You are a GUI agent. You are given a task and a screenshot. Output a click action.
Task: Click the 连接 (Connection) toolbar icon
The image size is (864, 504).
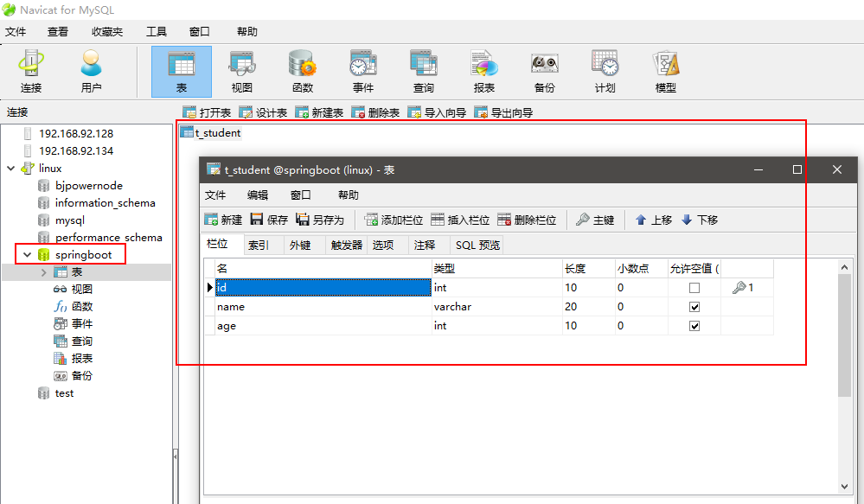coord(32,71)
